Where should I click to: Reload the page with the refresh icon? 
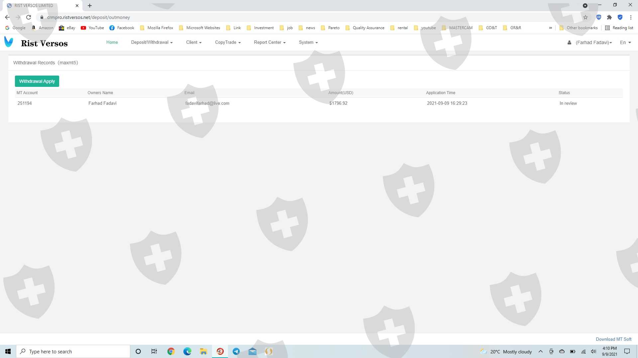point(29,17)
